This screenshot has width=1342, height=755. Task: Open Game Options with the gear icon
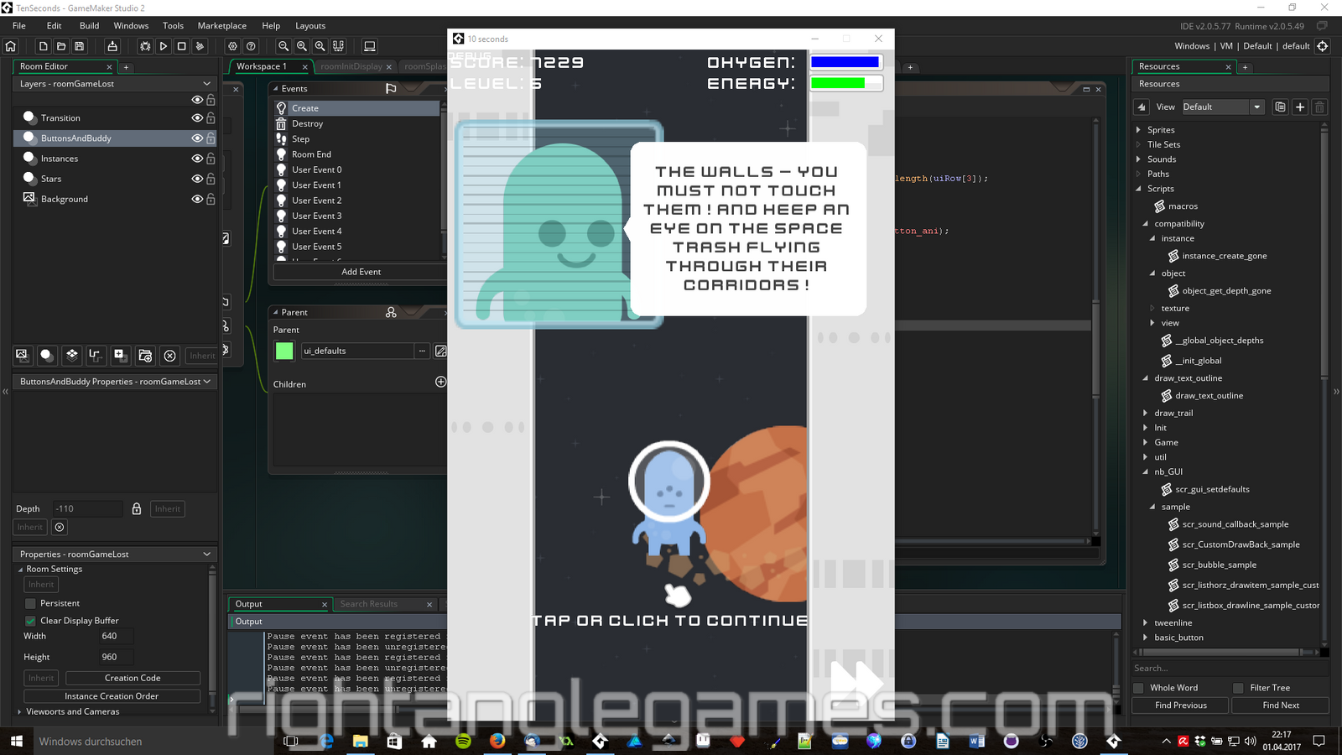pos(232,46)
